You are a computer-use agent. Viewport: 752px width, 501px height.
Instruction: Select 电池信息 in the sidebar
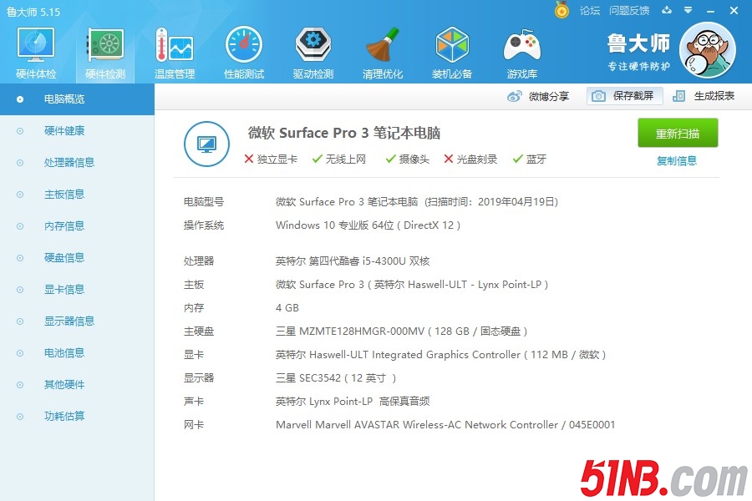[x=64, y=353]
